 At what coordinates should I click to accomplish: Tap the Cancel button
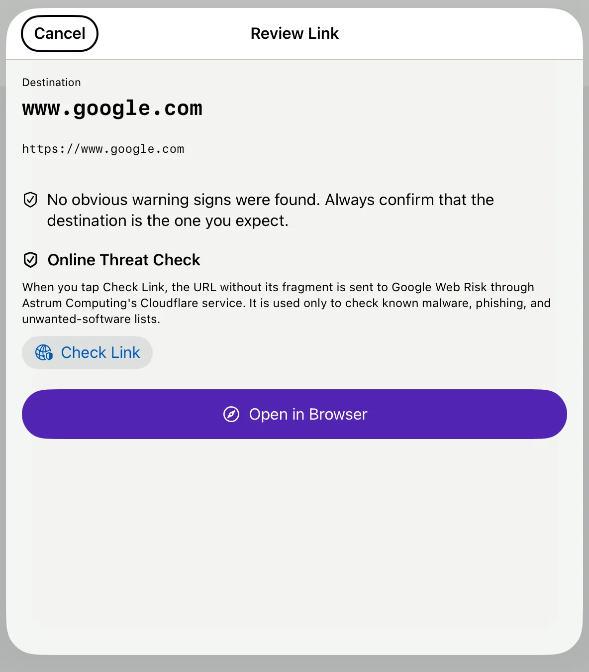point(60,33)
